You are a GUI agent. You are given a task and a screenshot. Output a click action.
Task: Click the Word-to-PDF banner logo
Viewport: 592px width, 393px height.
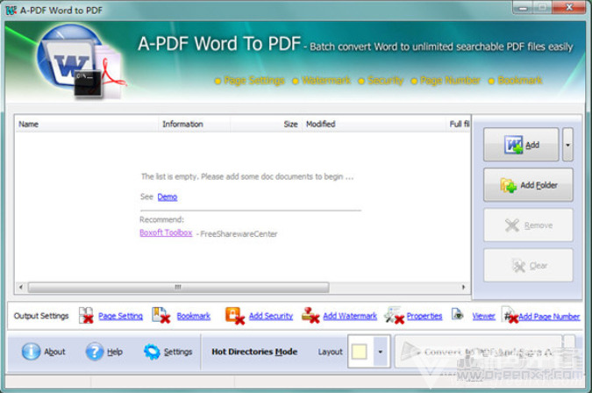tap(81, 62)
